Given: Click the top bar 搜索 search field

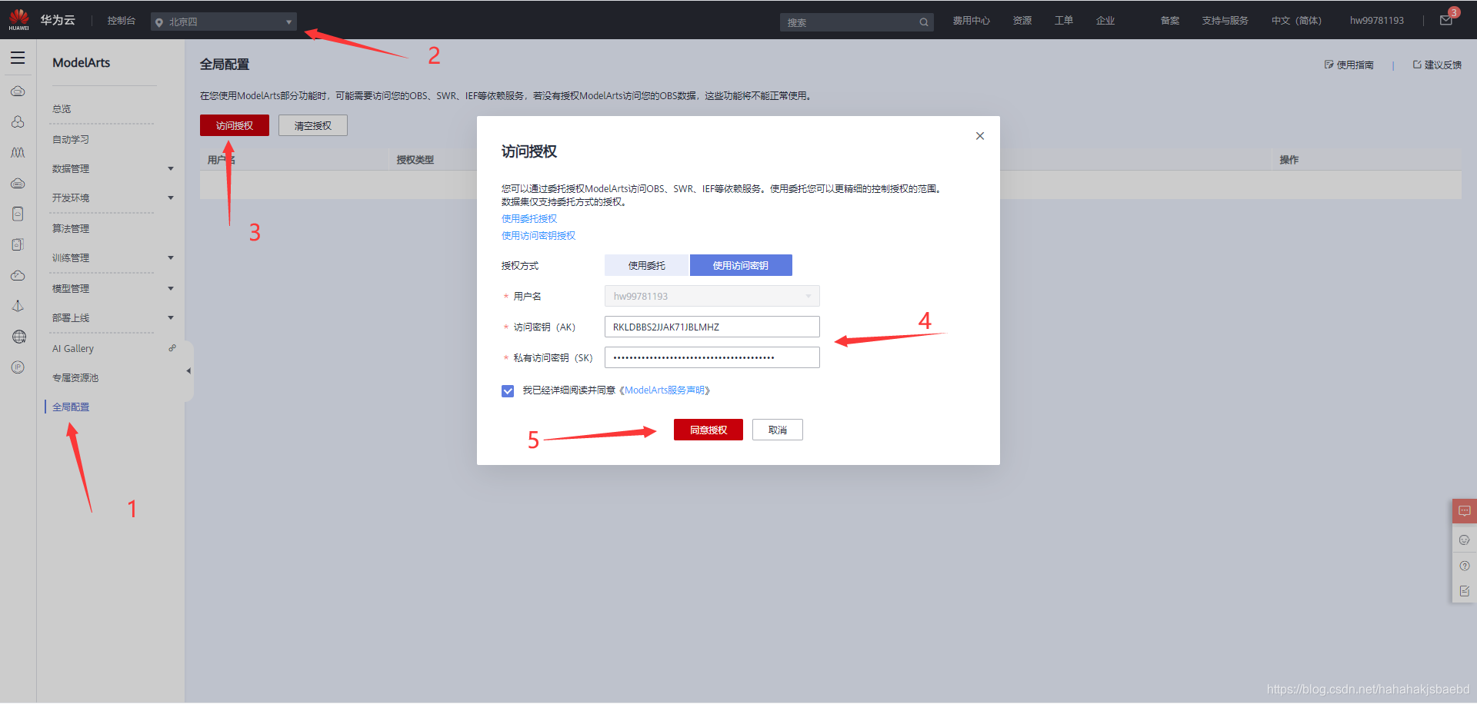Looking at the screenshot, I should pos(849,22).
